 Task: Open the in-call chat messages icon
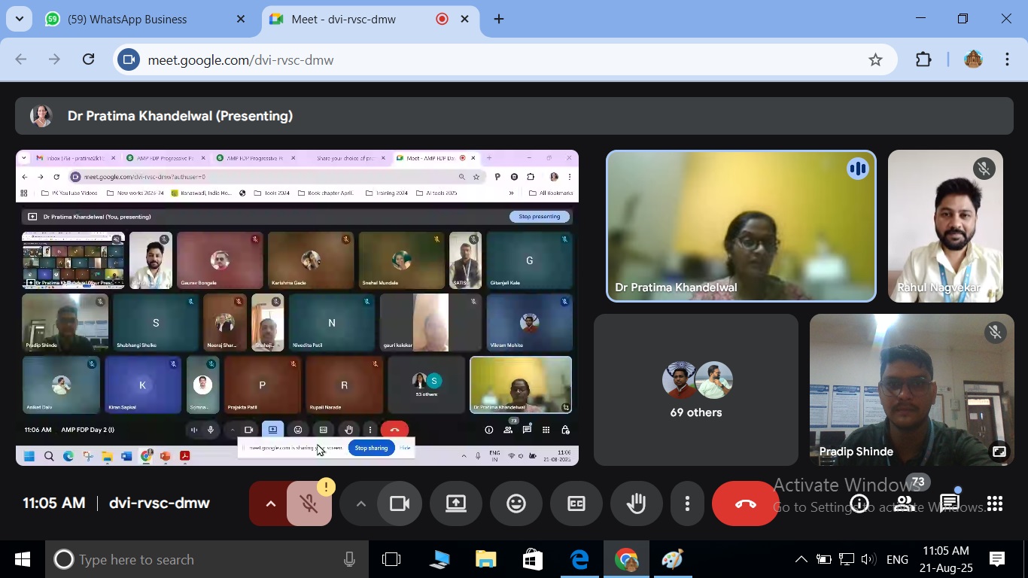coord(950,503)
